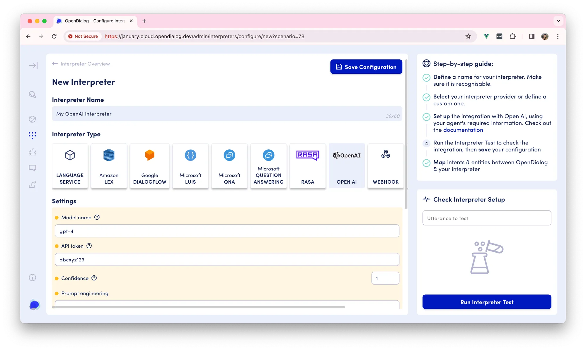The image size is (586, 350).
Task: Open the browser three-dot menu
Action: click(x=558, y=36)
